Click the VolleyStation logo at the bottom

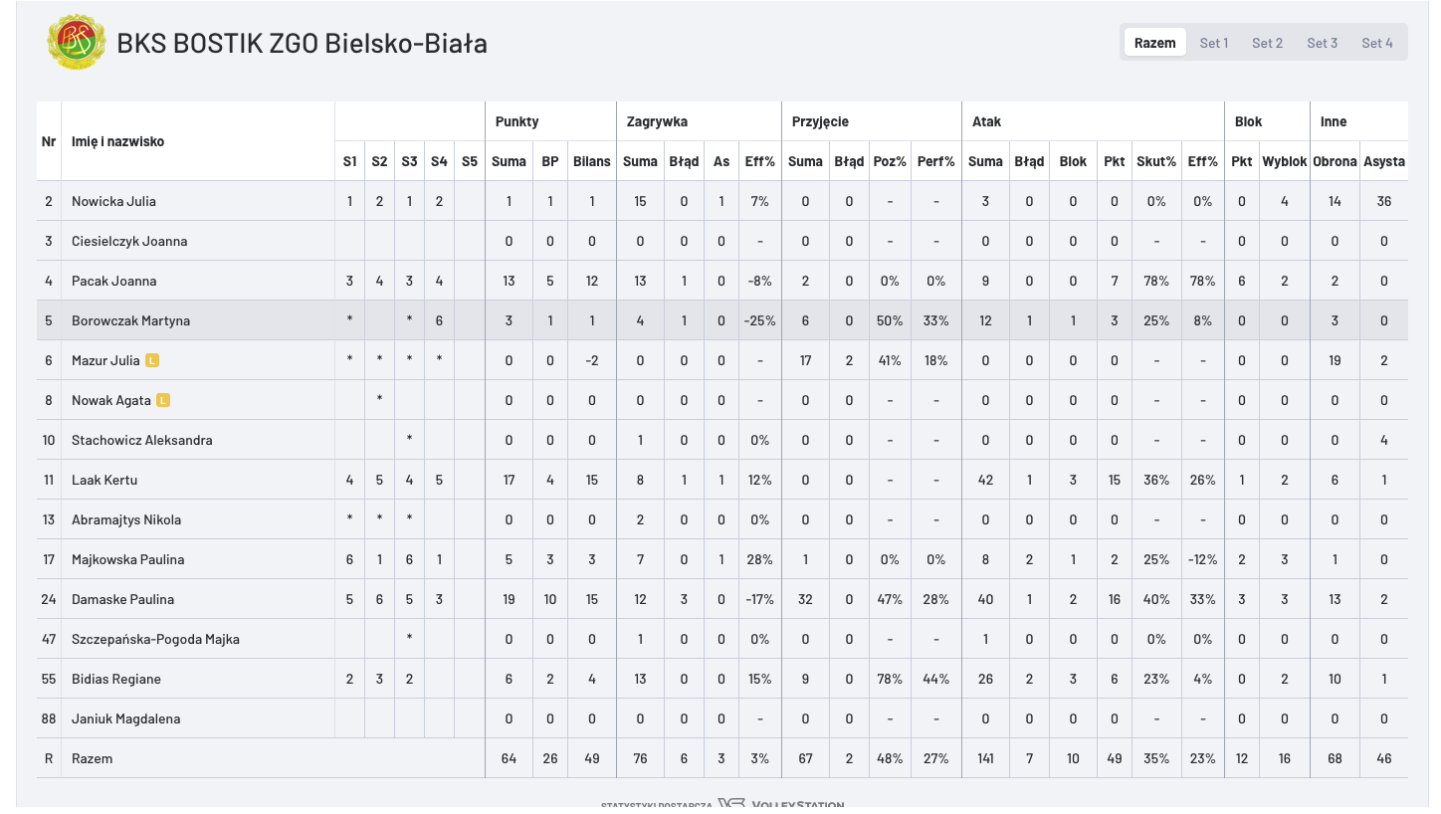[x=781, y=805]
